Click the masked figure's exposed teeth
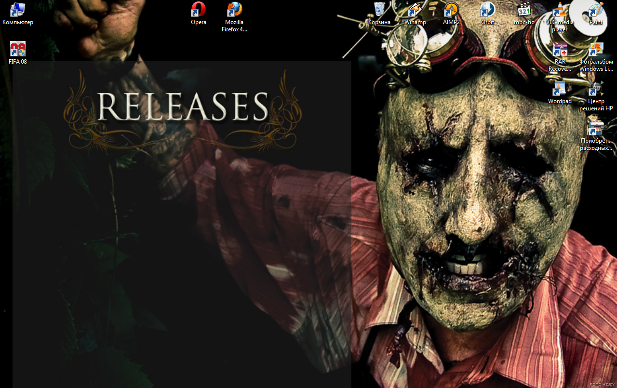Viewport: 617px width, 388px height. pyautogui.click(x=466, y=265)
